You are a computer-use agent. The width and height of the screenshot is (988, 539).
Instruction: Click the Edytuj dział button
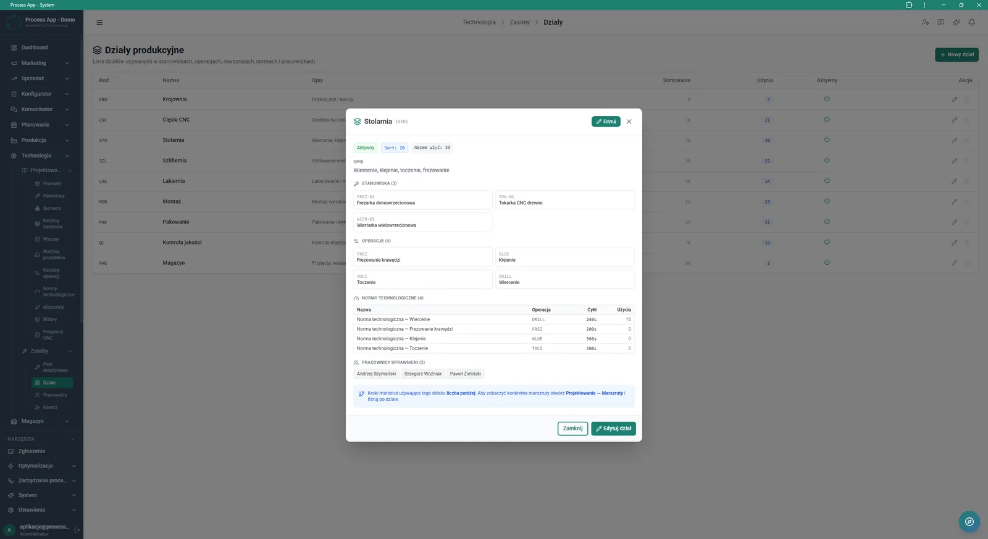pyautogui.click(x=613, y=428)
